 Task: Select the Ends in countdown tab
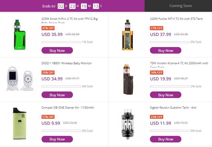pos(72,6)
